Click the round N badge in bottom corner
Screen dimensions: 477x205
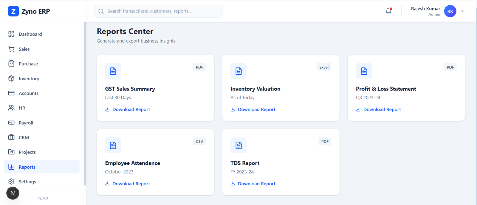[13, 193]
